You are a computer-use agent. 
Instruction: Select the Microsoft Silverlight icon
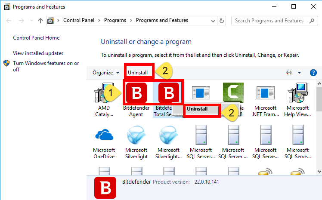click(x=136, y=135)
